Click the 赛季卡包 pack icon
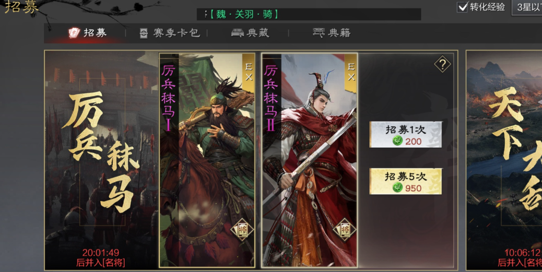This screenshot has width=542, height=272. point(144,33)
